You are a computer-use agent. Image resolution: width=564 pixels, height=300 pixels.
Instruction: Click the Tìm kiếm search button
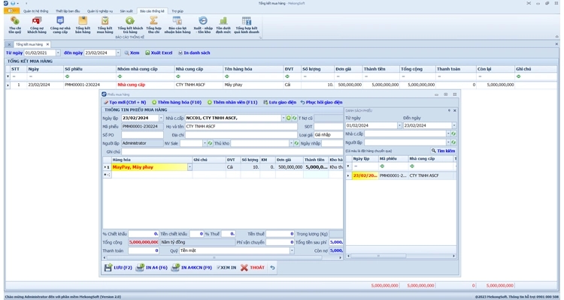444,151
